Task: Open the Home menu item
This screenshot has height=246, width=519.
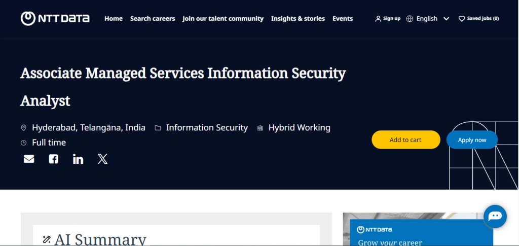Action: pos(114,19)
